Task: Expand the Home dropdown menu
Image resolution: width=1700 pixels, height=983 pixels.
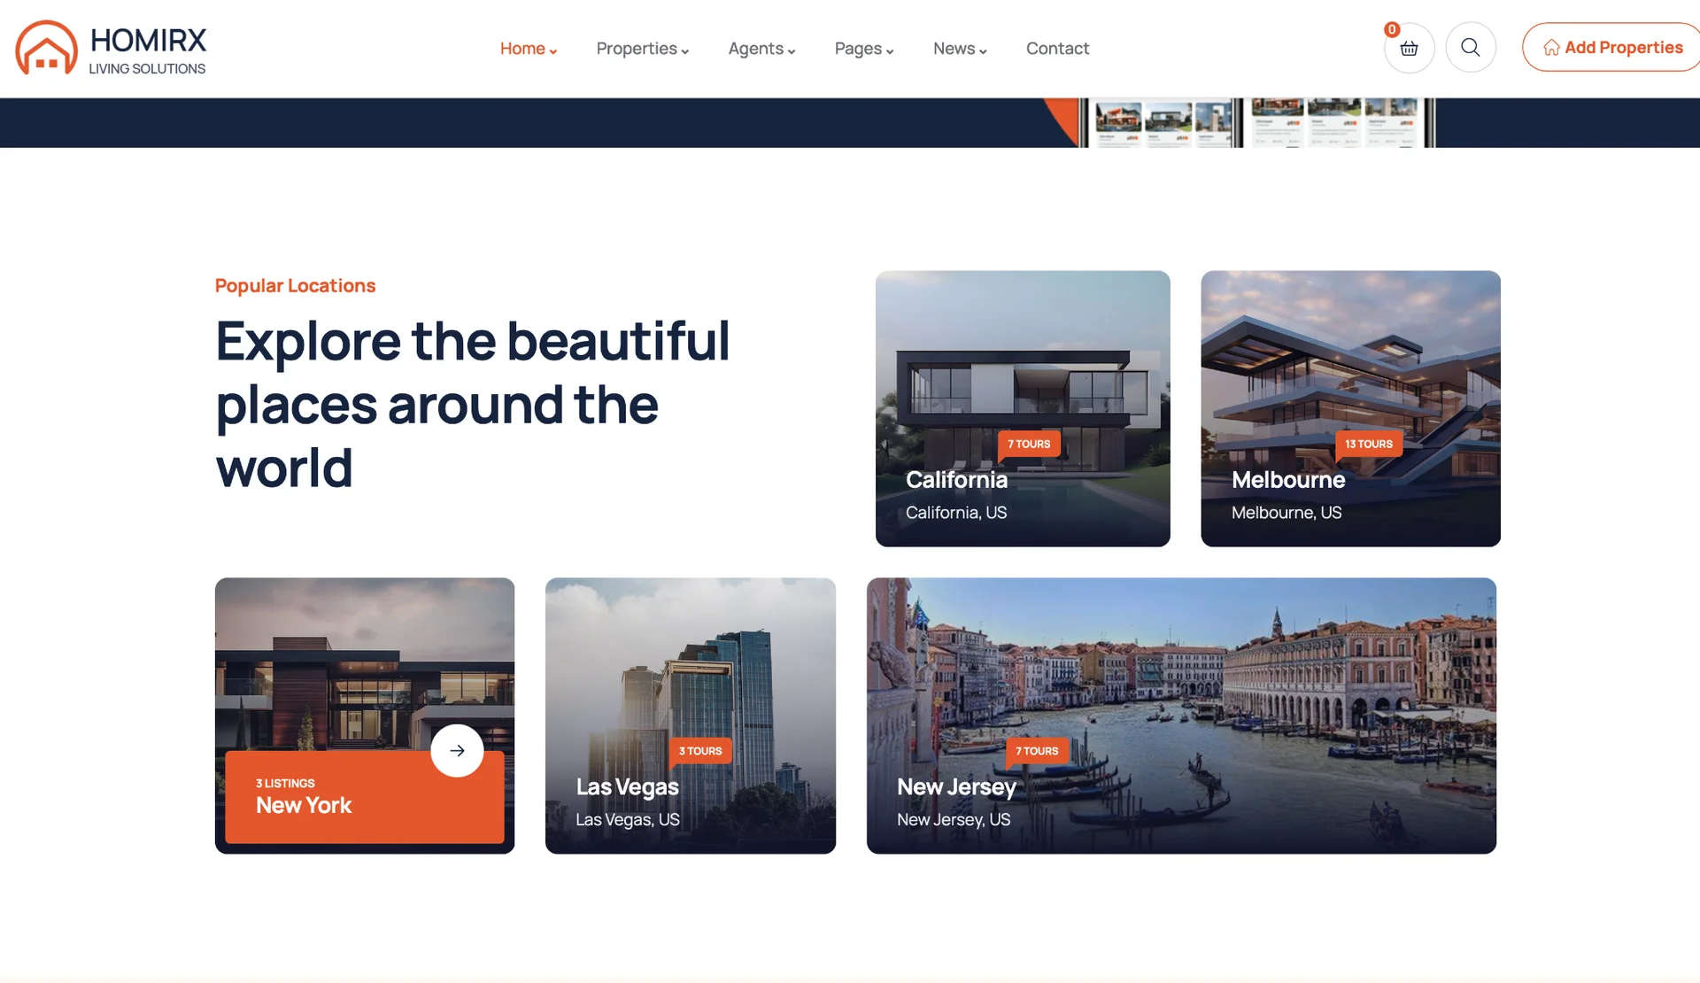Action: [528, 49]
